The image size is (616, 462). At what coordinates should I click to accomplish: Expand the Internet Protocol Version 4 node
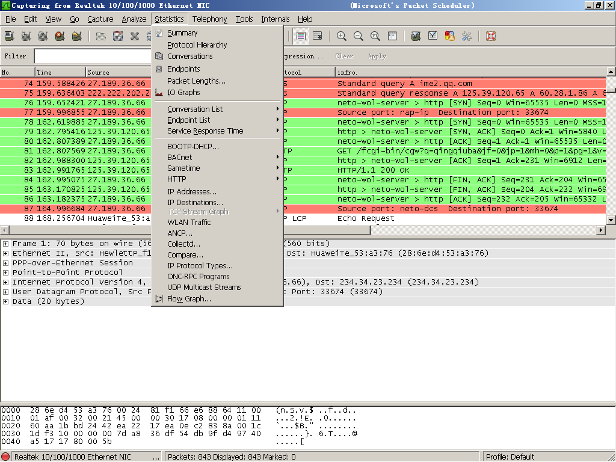pyautogui.click(x=5, y=283)
